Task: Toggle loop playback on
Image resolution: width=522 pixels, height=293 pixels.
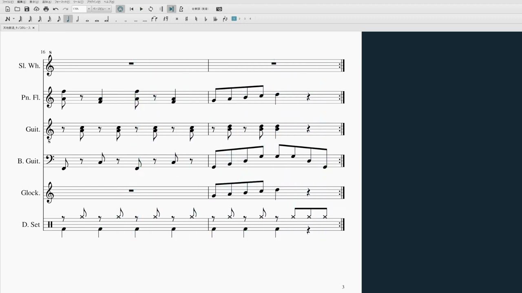Action: coord(151,9)
